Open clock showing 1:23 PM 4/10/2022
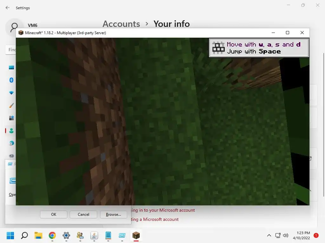Viewport: 325px width, 243px height. (302, 235)
